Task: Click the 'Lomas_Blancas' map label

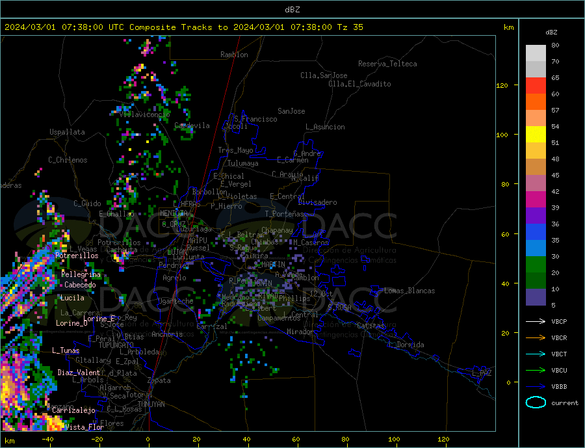Action: pos(409,291)
